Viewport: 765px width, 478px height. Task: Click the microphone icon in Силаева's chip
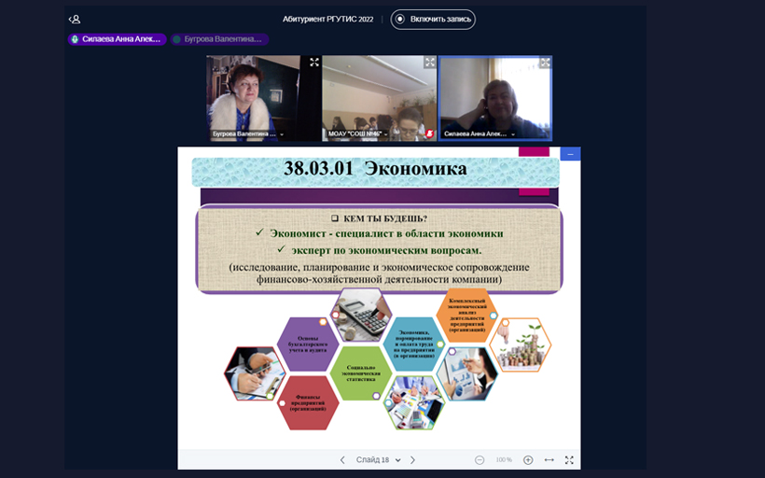click(x=75, y=39)
